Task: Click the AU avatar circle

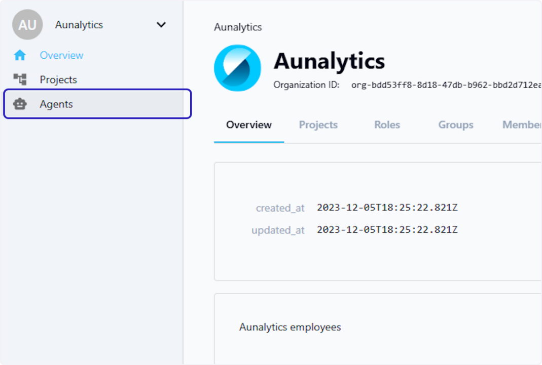Action: click(27, 25)
